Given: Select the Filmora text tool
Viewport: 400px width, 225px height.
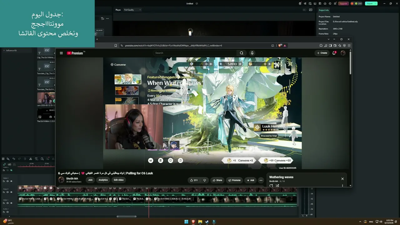Looking at the screenshot, I should tap(36, 159).
